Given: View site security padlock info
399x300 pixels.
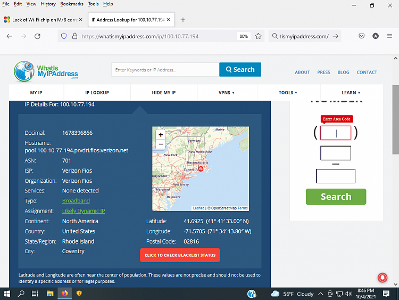Looking at the screenshot, I should (x=74, y=36).
